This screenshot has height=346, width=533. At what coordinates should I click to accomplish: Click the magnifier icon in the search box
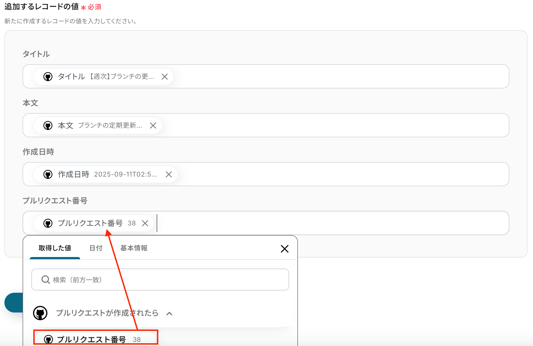tap(45, 280)
